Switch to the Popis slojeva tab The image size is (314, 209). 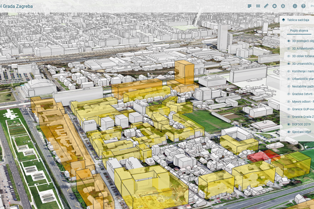(299, 31)
